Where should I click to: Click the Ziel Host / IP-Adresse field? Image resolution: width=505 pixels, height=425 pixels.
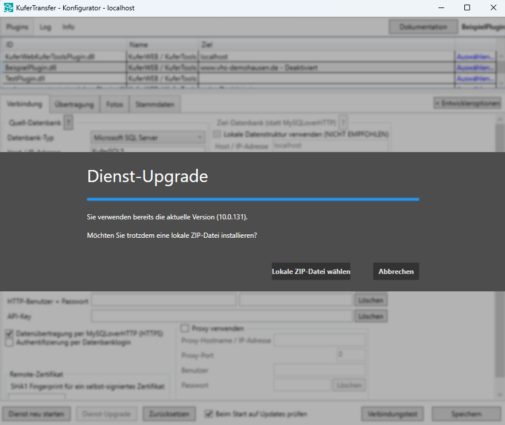pos(330,146)
